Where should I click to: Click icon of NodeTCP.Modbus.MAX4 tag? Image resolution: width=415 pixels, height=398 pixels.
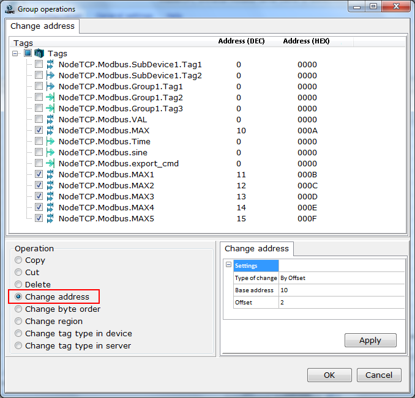tap(50, 207)
